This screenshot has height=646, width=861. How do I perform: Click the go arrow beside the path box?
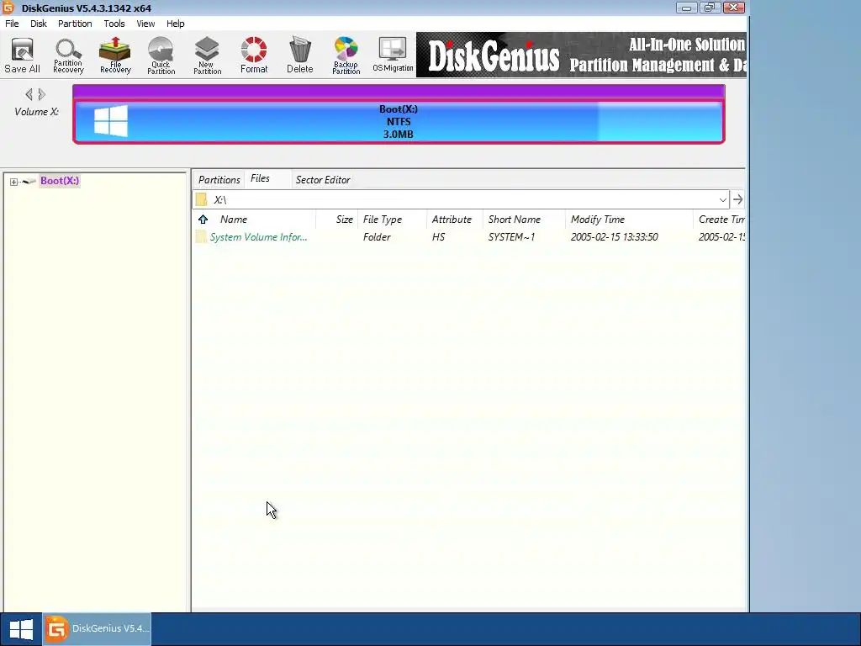coord(738,199)
